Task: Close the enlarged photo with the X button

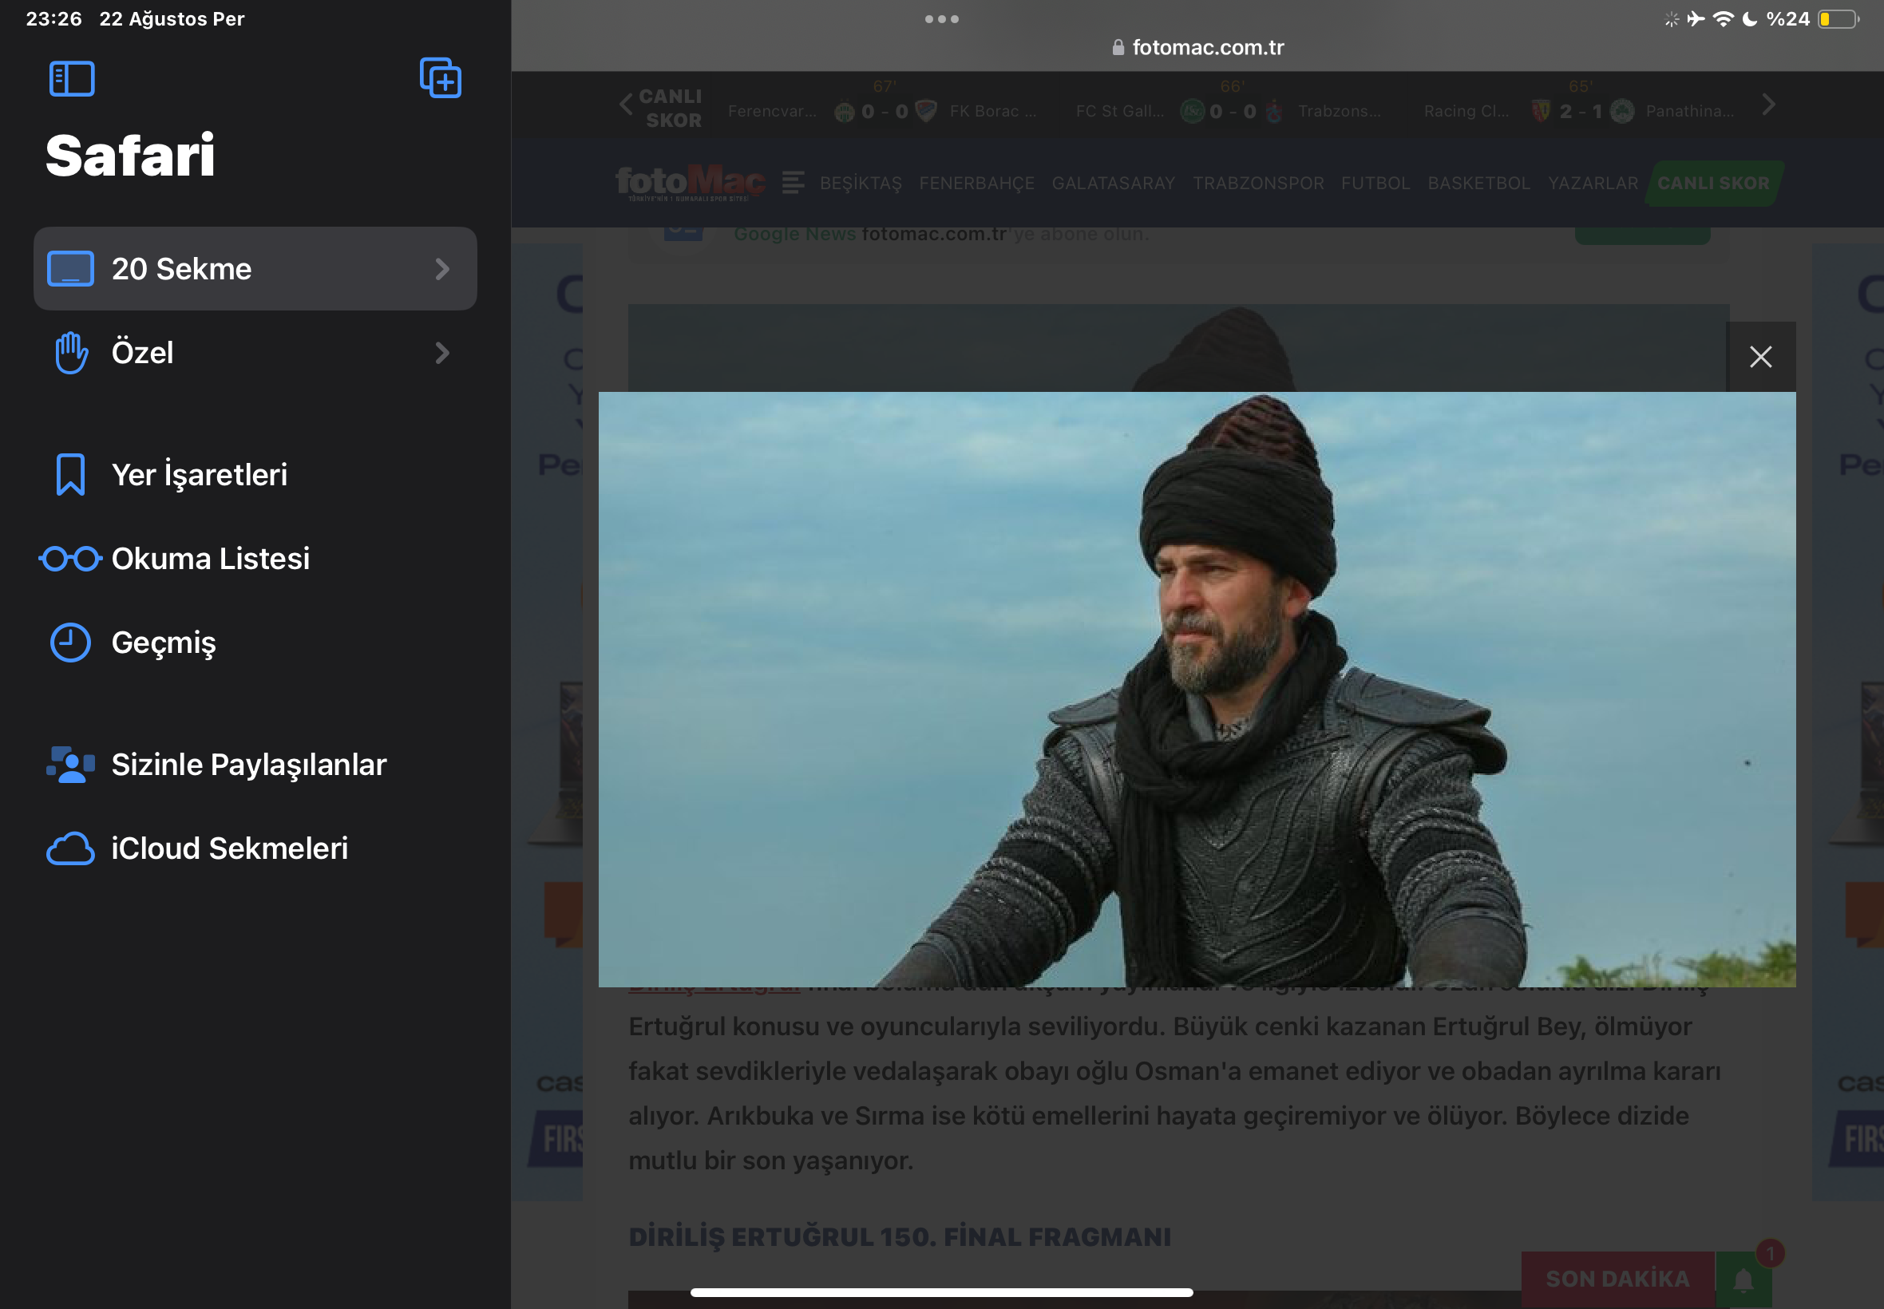Action: (x=1760, y=357)
